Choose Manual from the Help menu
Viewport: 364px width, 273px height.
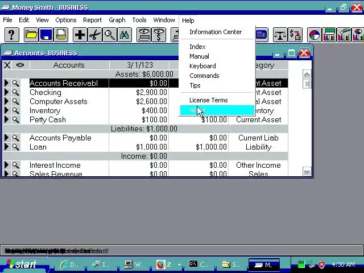point(217,56)
